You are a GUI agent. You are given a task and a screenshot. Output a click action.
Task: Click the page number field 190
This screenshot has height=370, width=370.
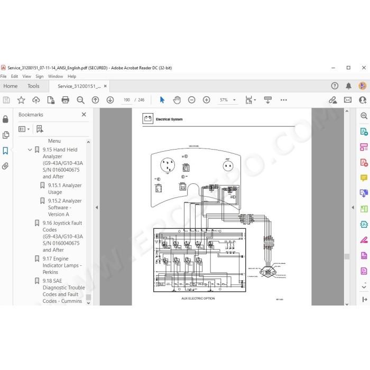point(127,100)
